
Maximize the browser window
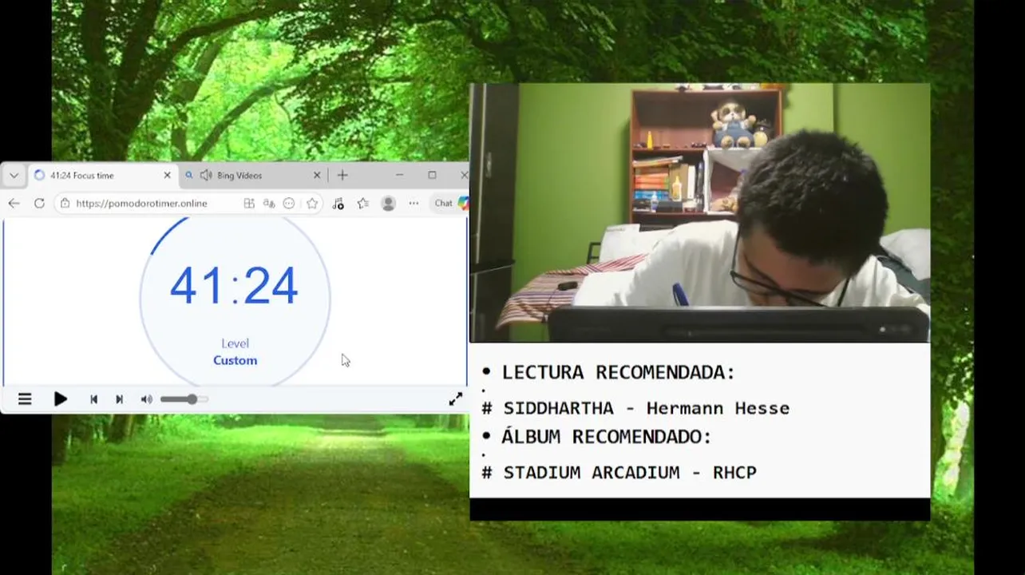432,175
